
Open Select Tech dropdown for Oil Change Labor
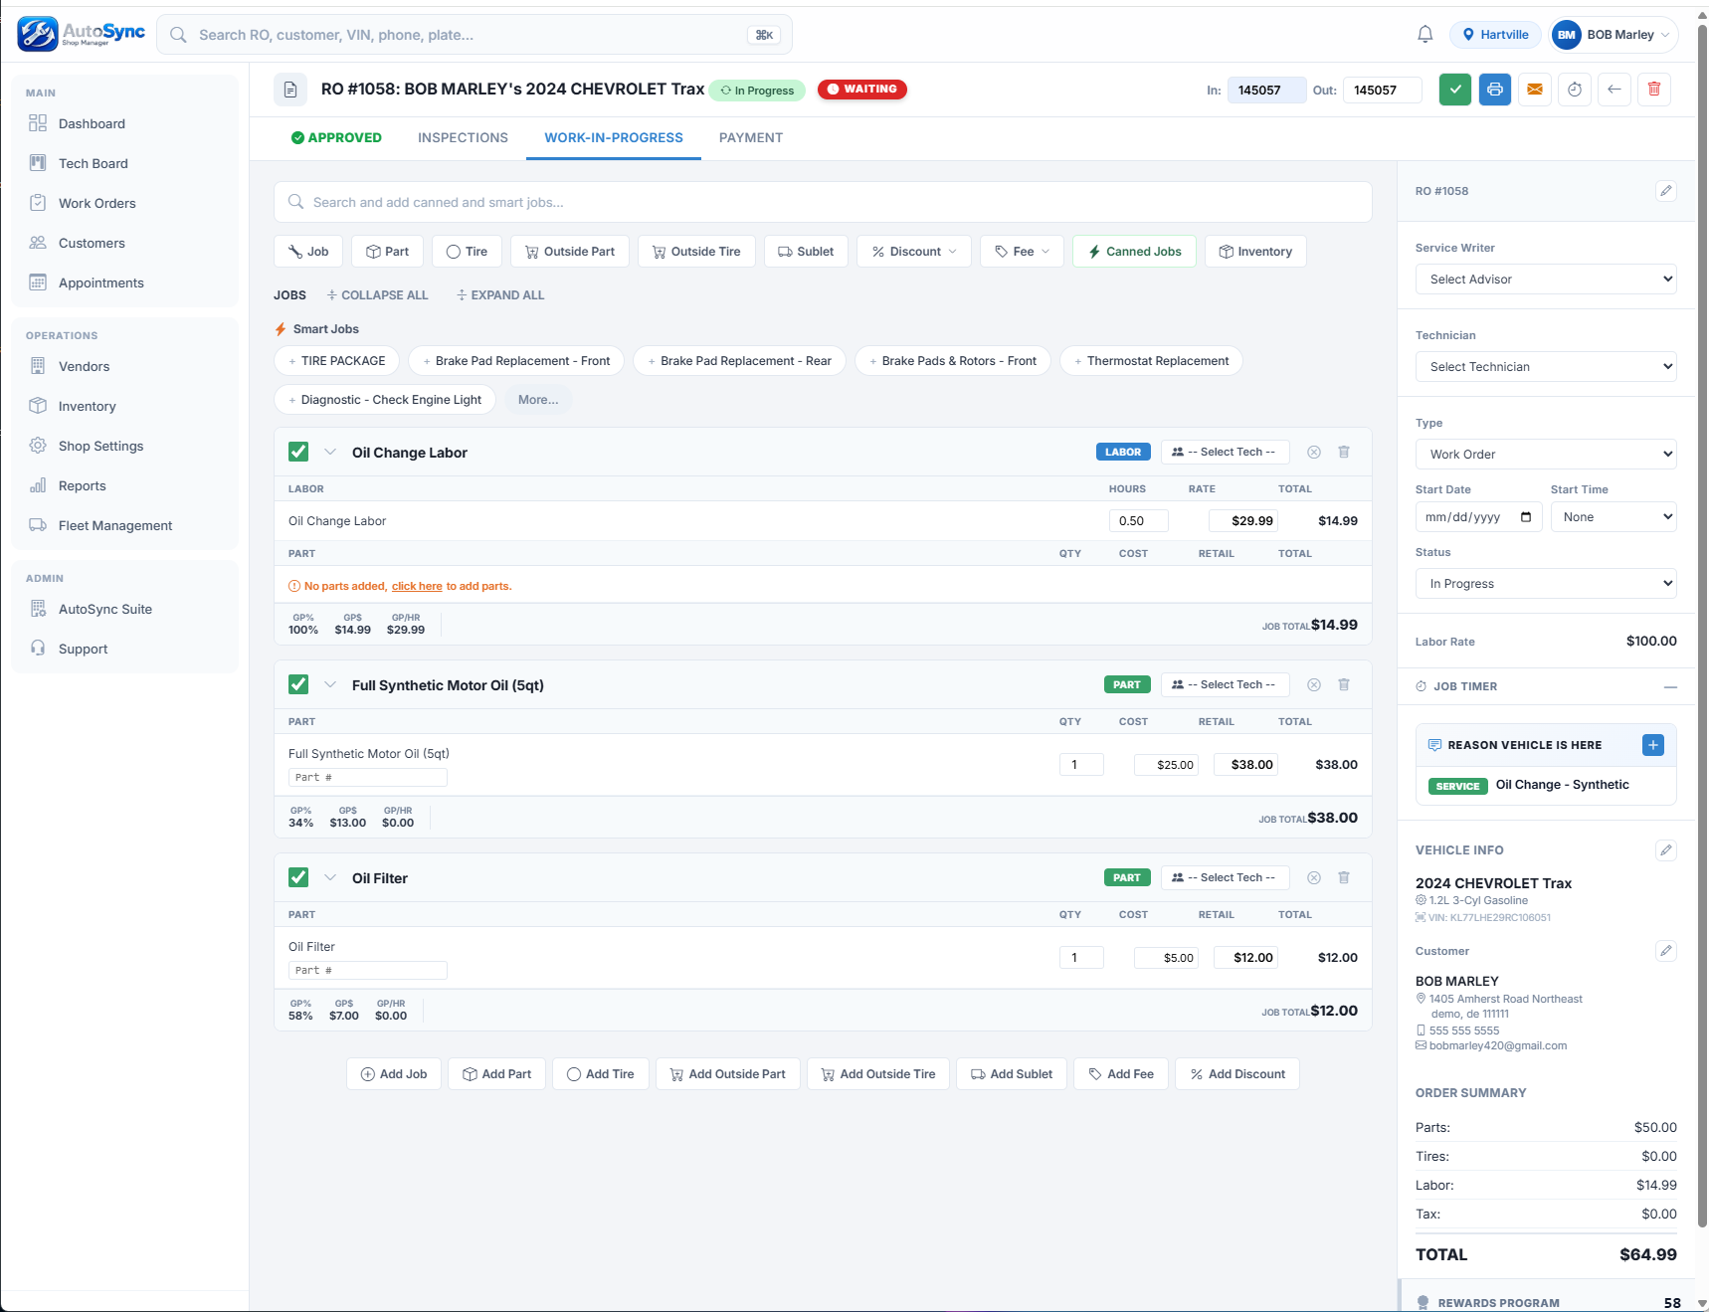[1226, 452]
